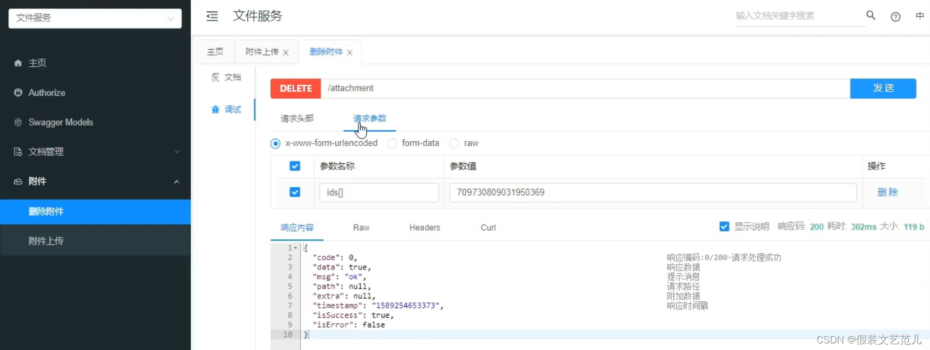Image resolution: width=930 pixels, height=350 pixels.
Task: Switch language with the 中 icon
Action: pyautogui.click(x=920, y=16)
